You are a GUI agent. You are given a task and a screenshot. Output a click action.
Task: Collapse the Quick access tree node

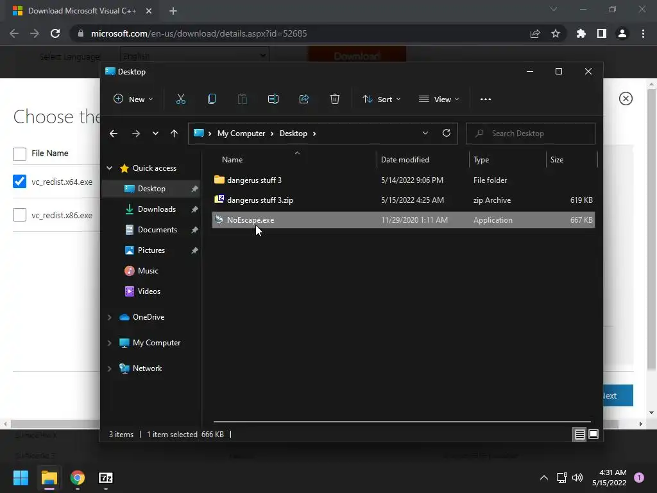click(x=109, y=168)
